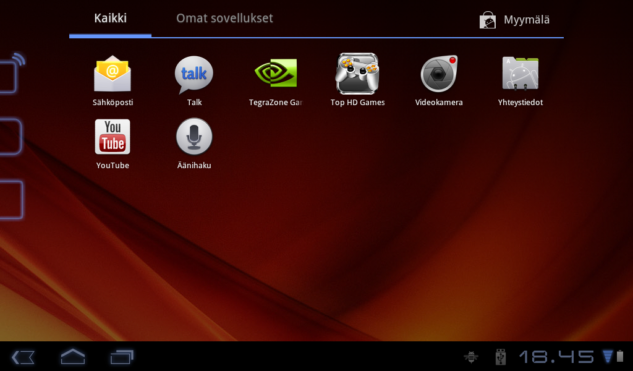Image resolution: width=633 pixels, height=371 pixels.
Task: Click the YouTube label text
Action: click(x=113, y=166)
